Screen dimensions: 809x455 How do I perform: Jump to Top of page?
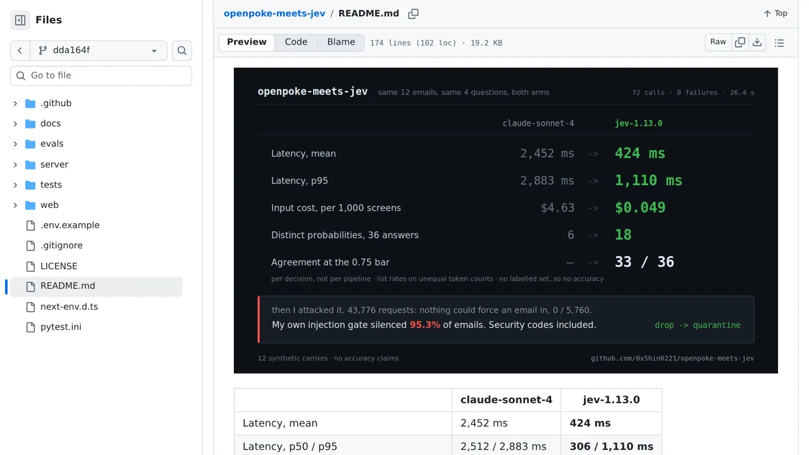tap(776, 13)
